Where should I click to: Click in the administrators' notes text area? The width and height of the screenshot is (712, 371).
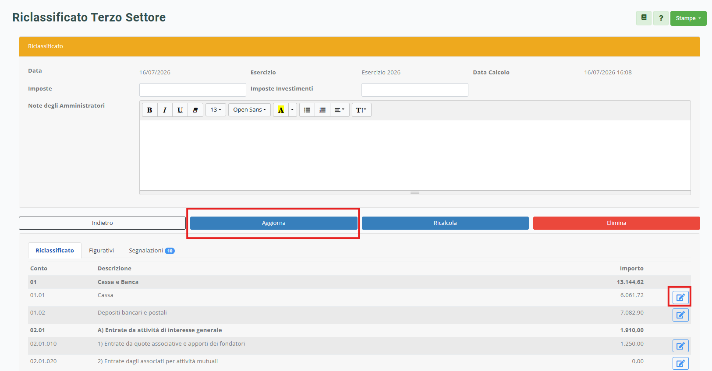(x=415, y=155)
